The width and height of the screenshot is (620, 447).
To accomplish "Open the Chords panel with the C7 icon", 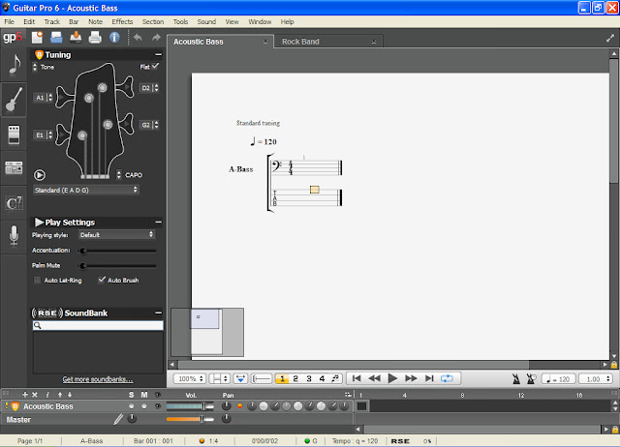I will pos(14,203).
